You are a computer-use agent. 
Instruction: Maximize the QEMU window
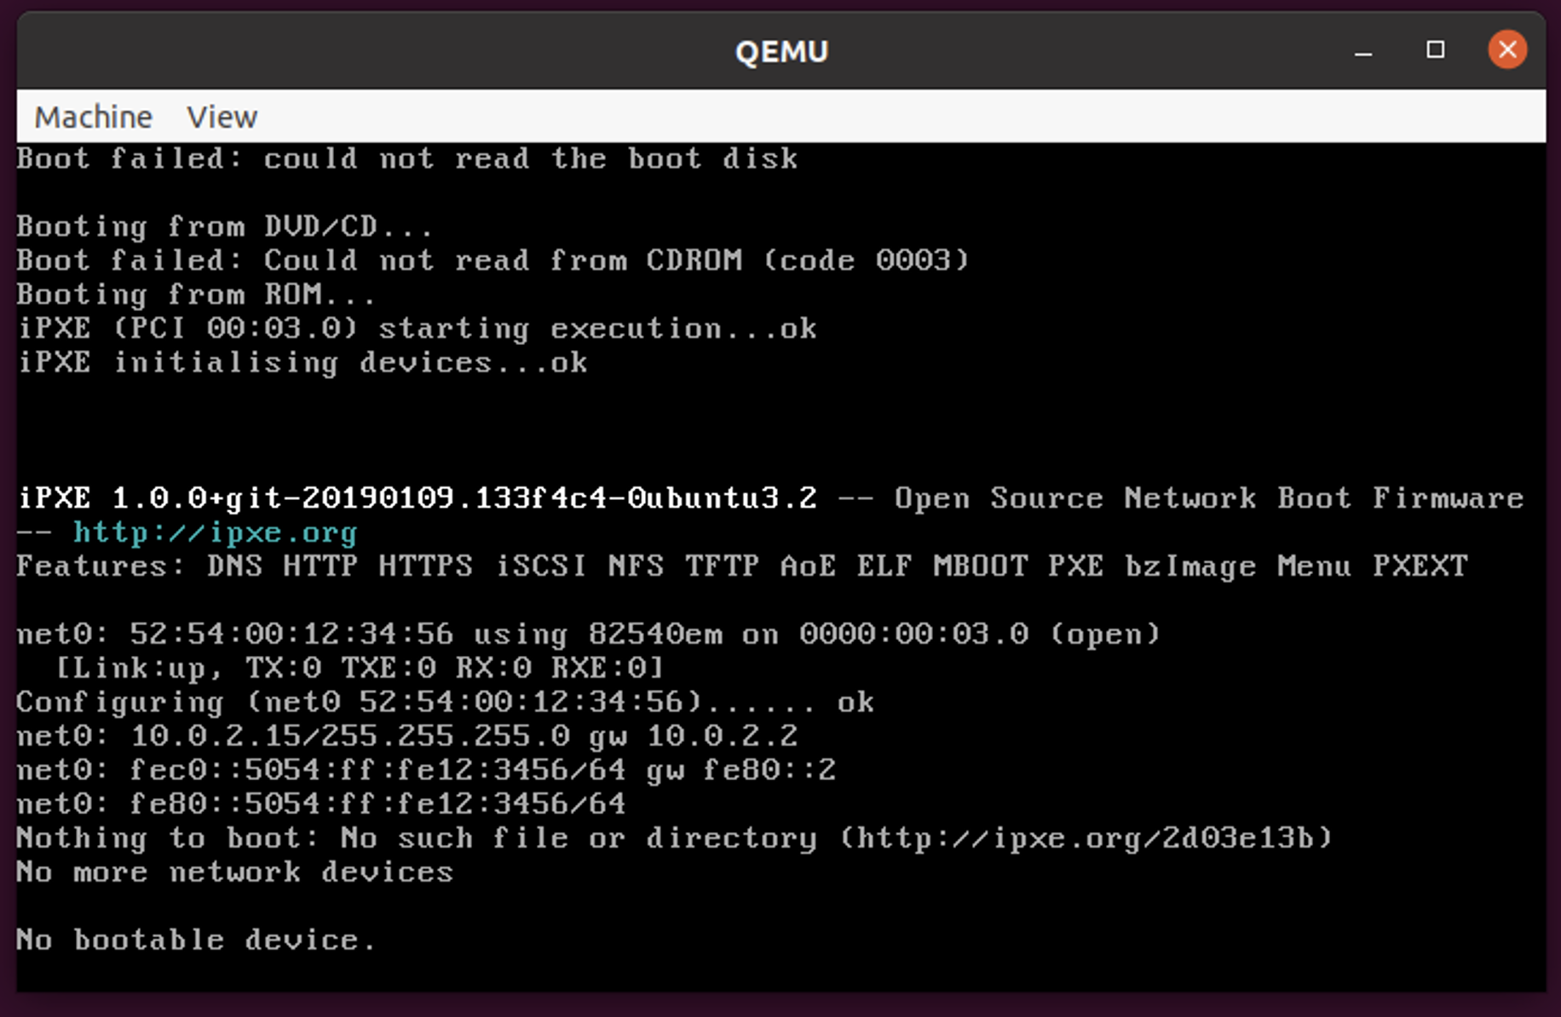point(1436,50)
